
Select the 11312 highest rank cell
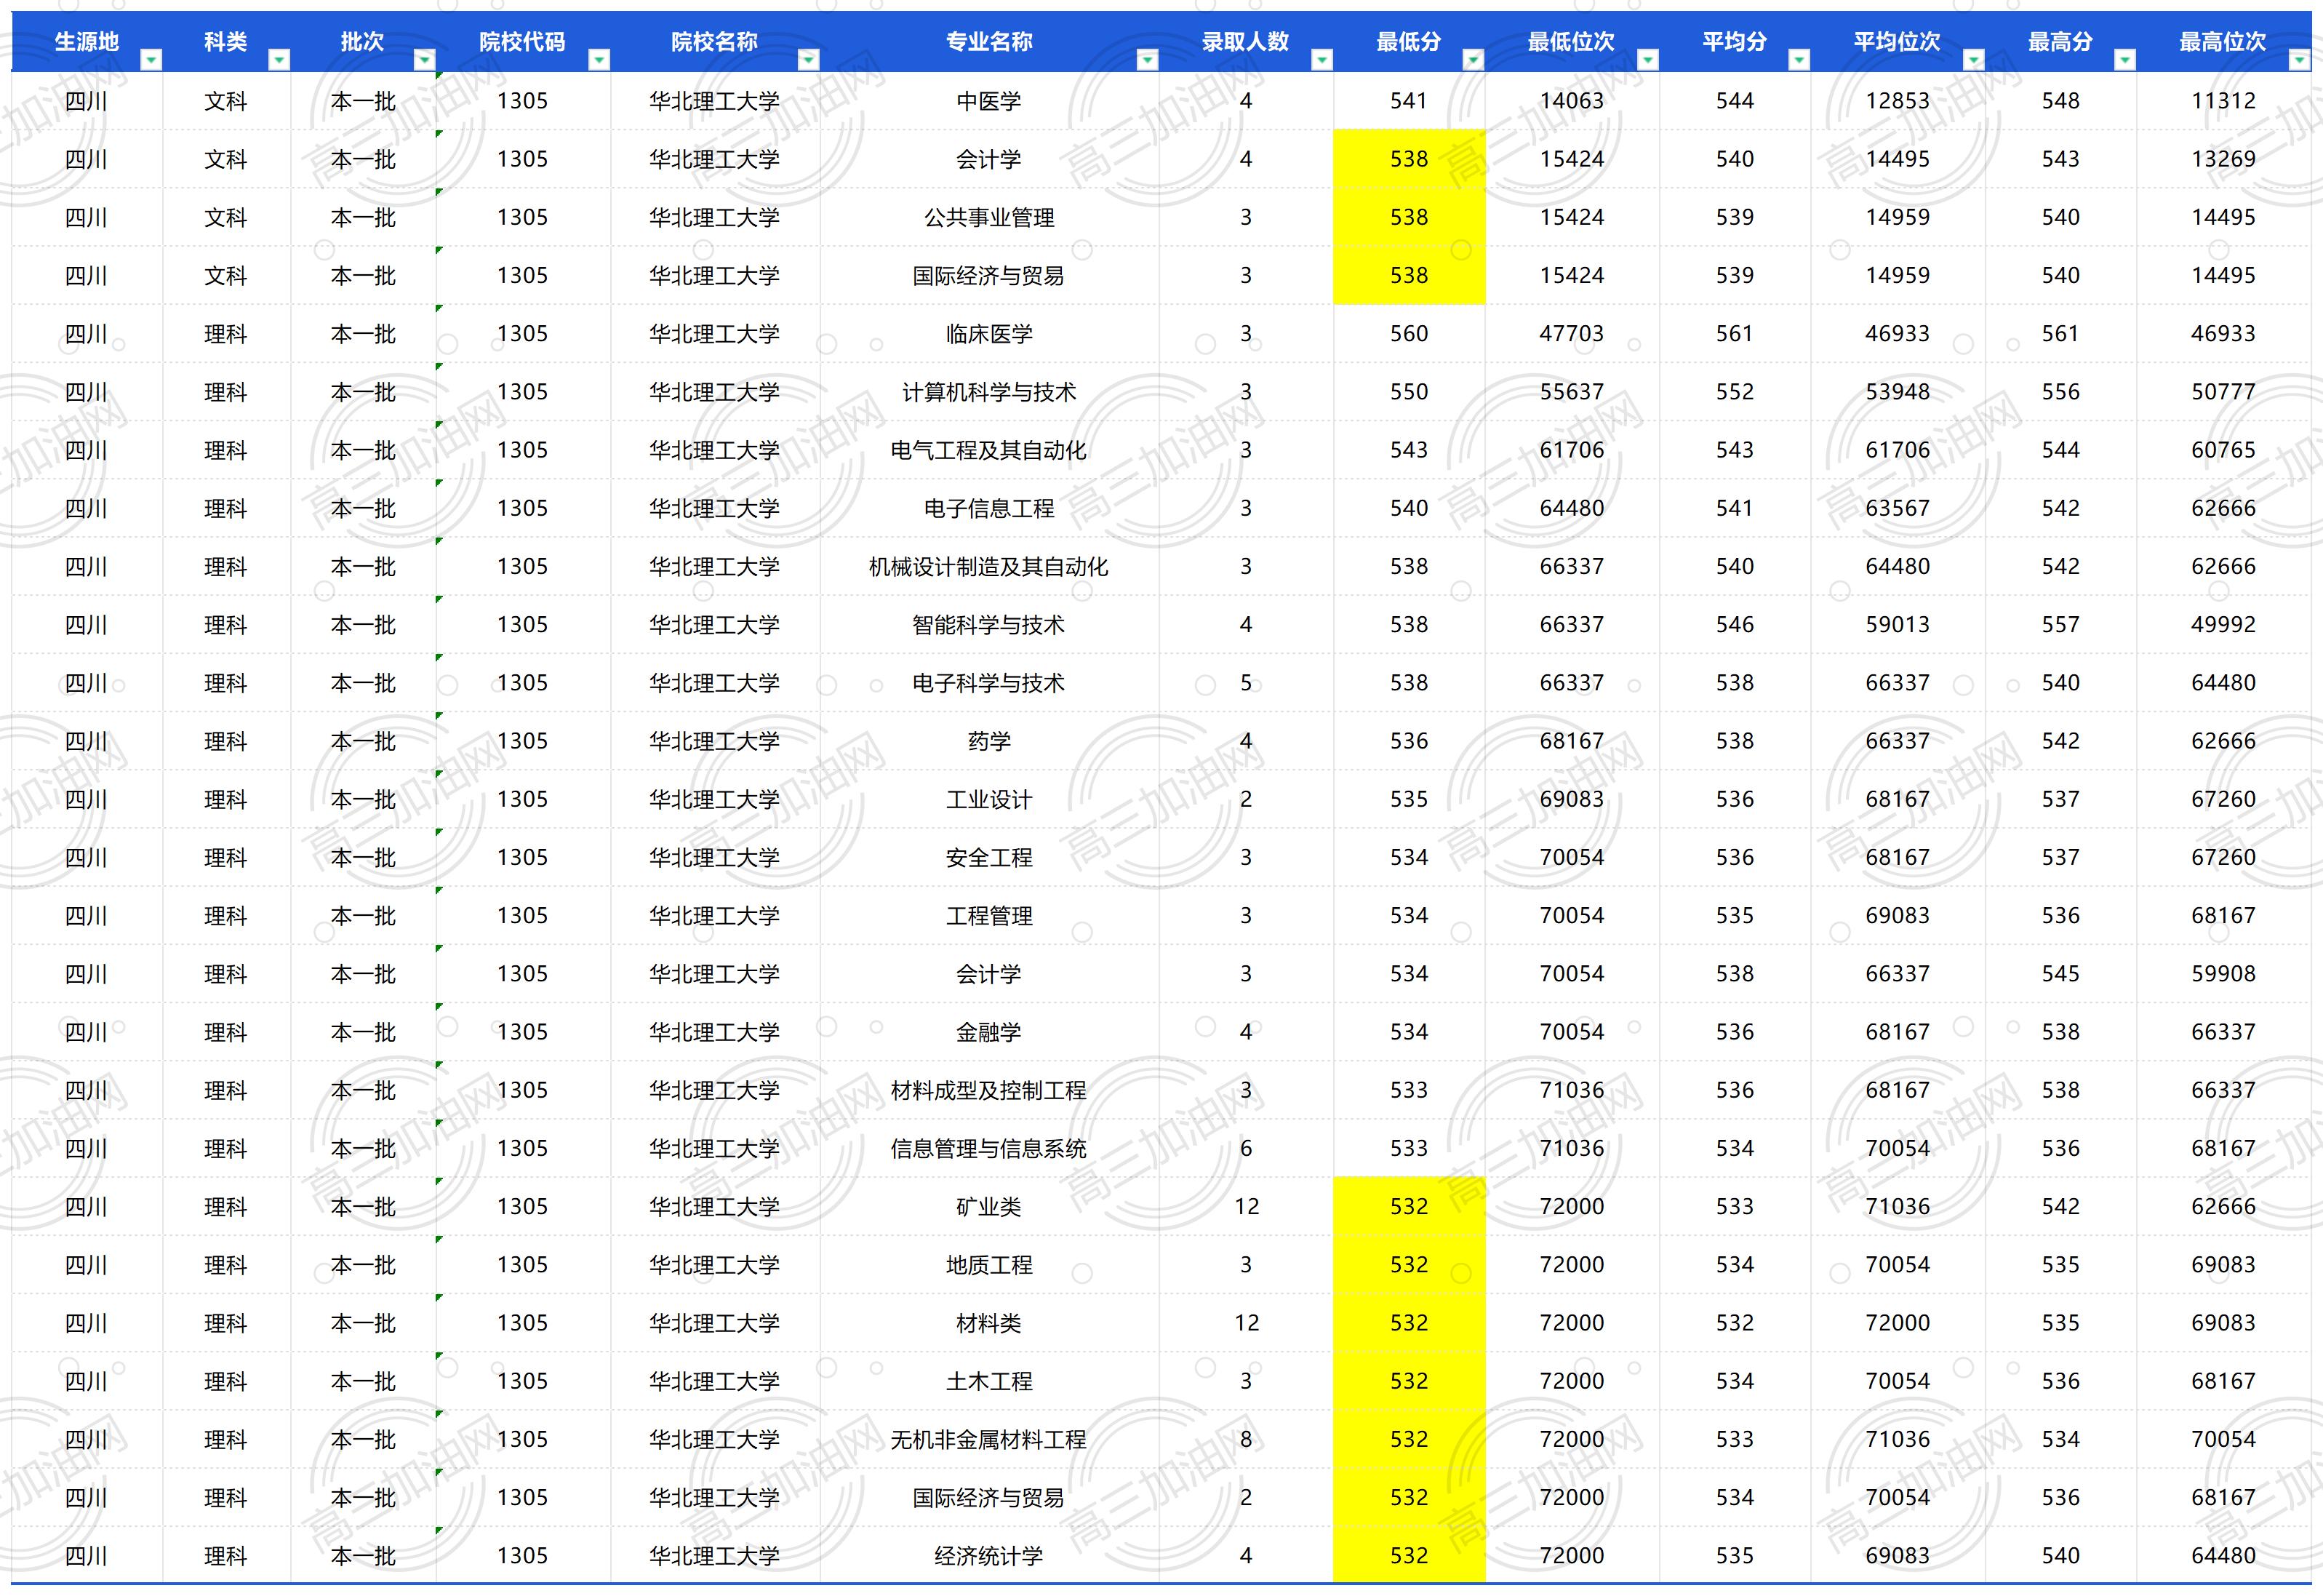click(x=2223, y=101)
